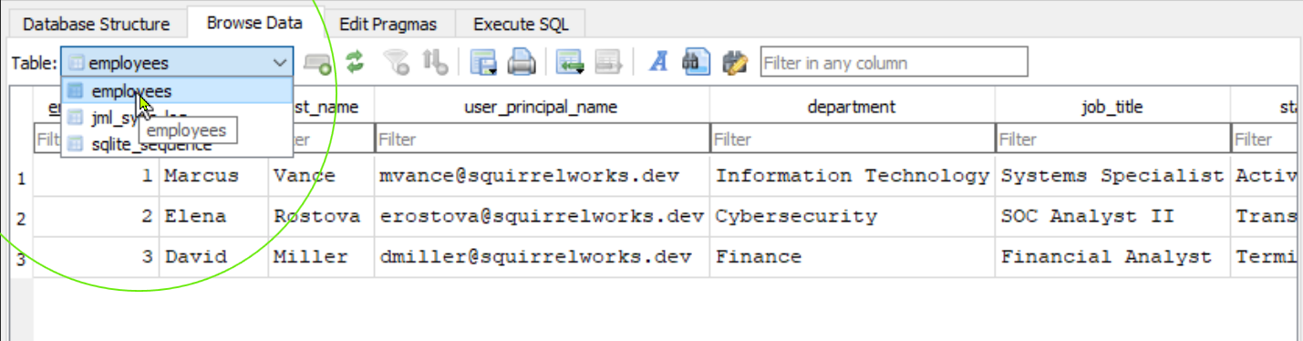Select row header 3

coord(21,258)
